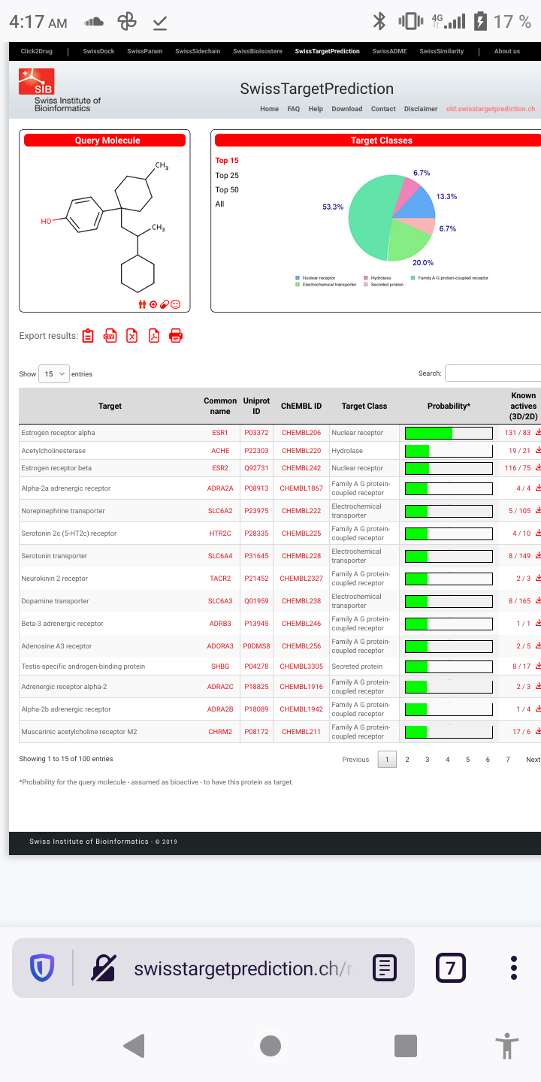Export results as Excel spreadsheet
Screen dimensions: 541x1082
pos(132,336)
